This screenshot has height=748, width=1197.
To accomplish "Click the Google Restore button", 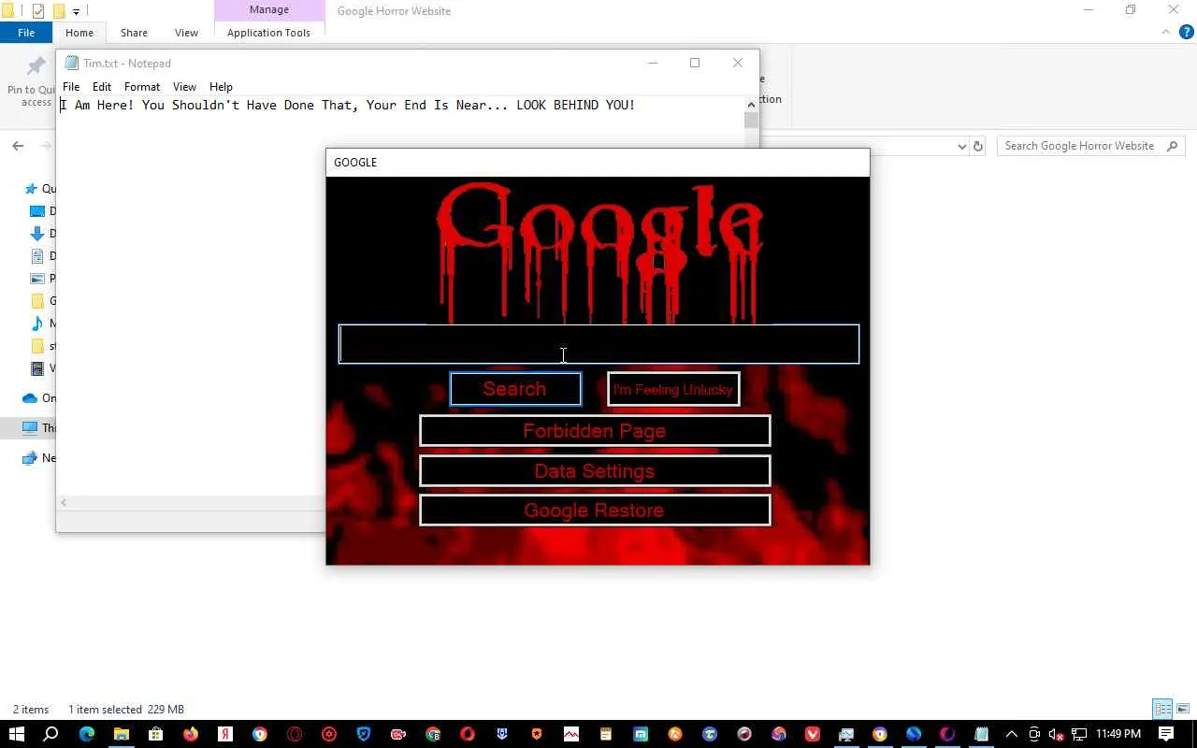I will pos(595,511).
